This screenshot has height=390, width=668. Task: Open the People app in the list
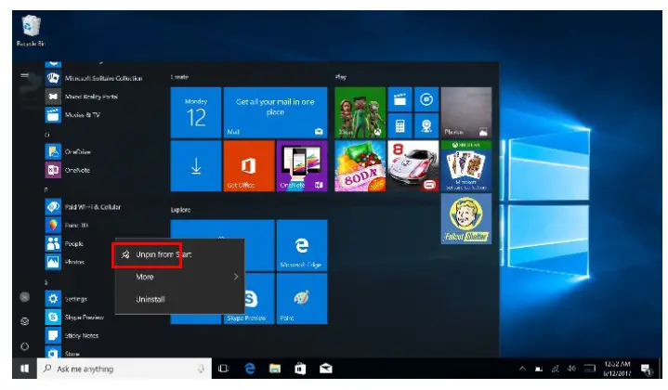point(64,243)
